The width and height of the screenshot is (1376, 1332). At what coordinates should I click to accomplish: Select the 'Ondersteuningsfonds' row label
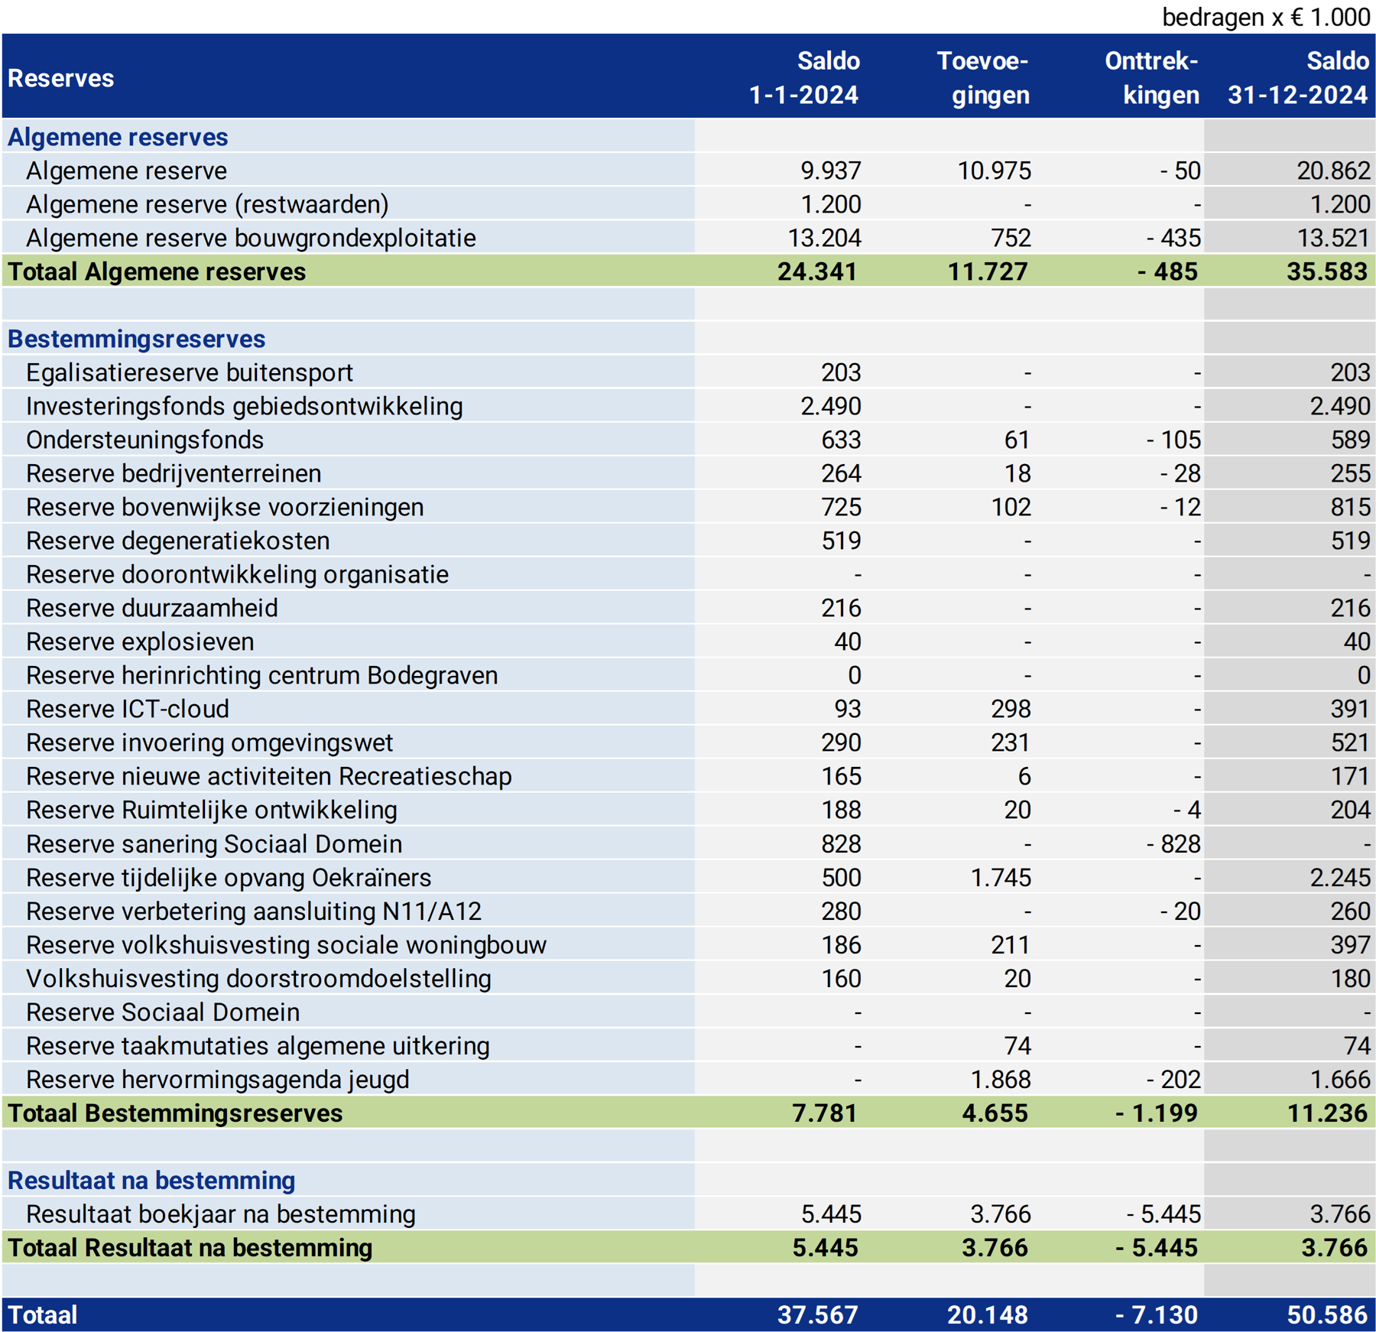tap(144, 440)
